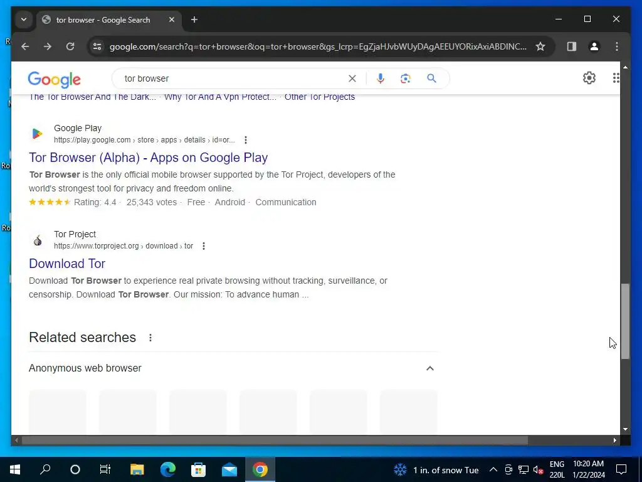This screenshot has height=482, width=642.
Task: Open muted volume control in tray
Action: tap(539, 470)
